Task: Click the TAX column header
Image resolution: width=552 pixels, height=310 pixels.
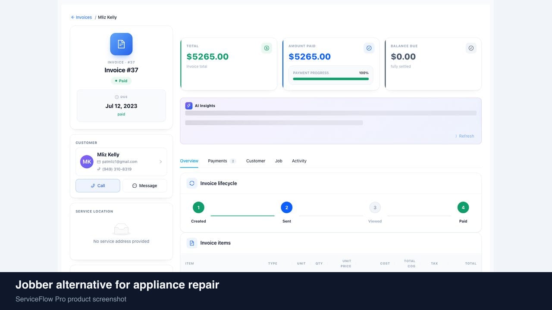Action: pos(434,263)
